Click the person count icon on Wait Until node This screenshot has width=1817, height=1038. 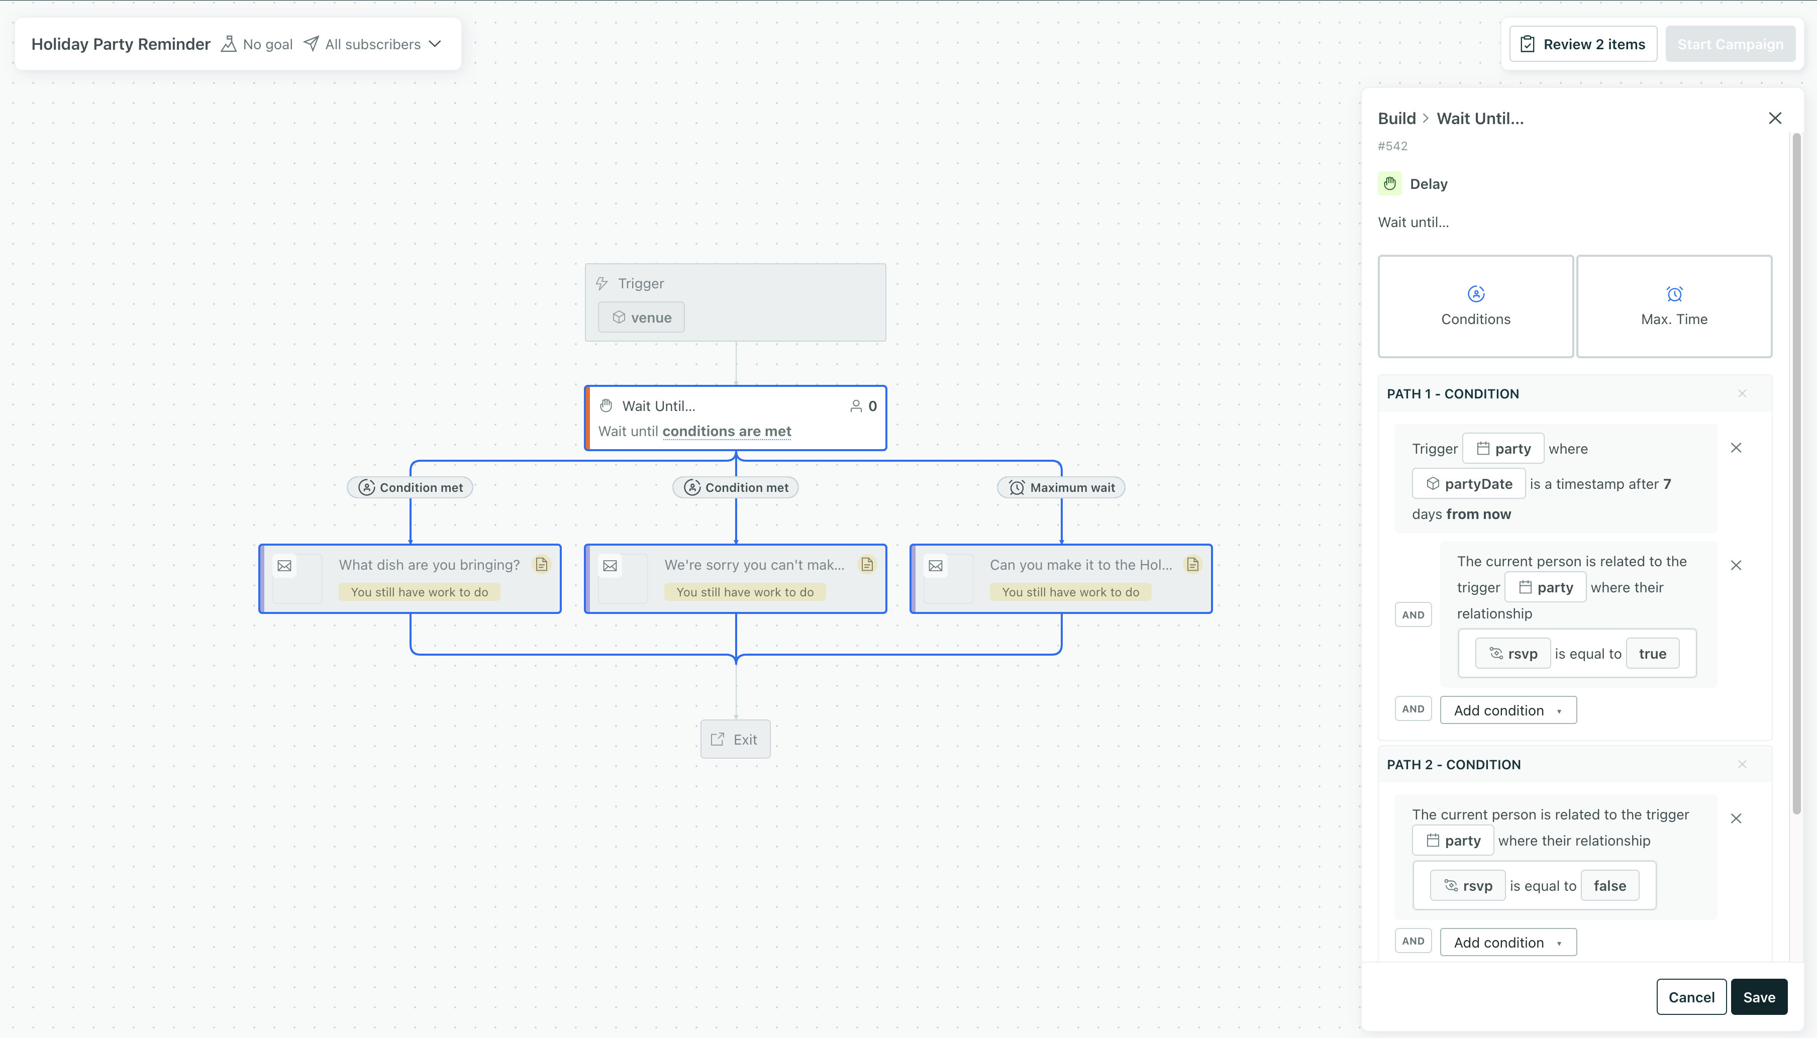855,405
